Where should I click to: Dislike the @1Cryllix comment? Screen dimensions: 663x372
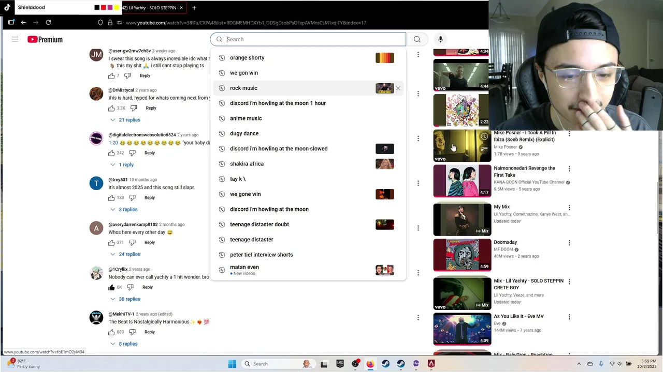click(x=131, y=287)
